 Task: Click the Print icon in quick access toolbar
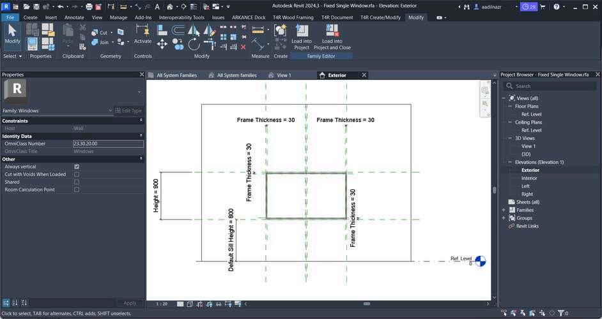89,7
